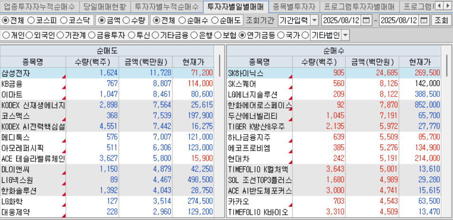
Task: Switch to 투자자별누적순매수 tab
Action: [167, 6]
